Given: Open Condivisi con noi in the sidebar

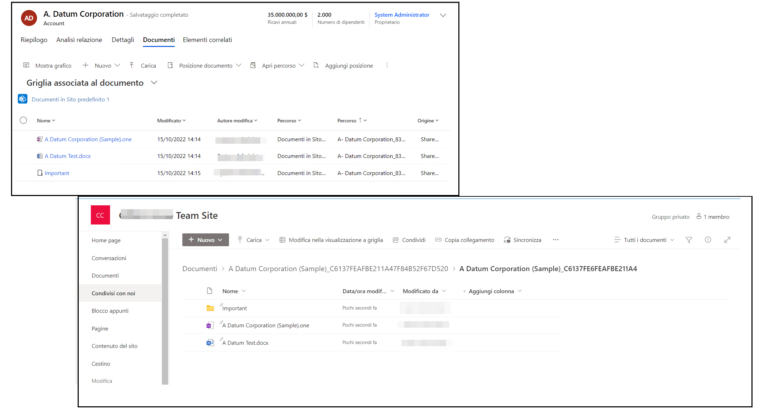Looking at the screenshot, I should tap(113, 293).
